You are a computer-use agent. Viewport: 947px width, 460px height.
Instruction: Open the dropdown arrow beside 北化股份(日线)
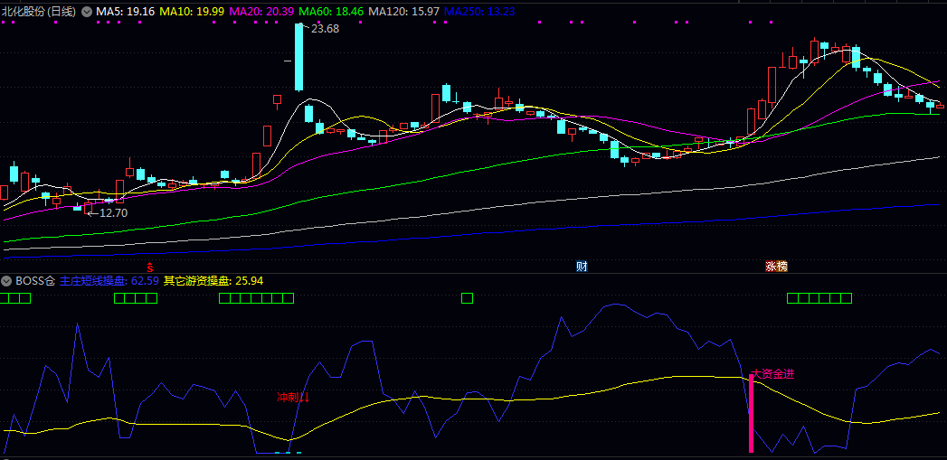coord(87,12)
